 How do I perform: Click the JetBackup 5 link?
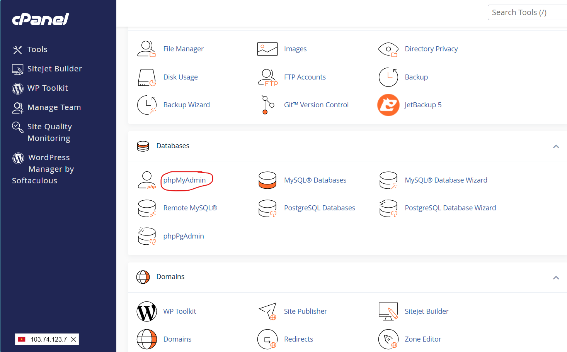423,105
